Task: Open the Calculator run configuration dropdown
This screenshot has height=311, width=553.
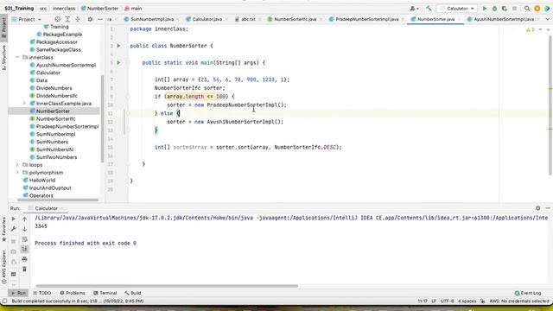Action: (x=458, y=9)
